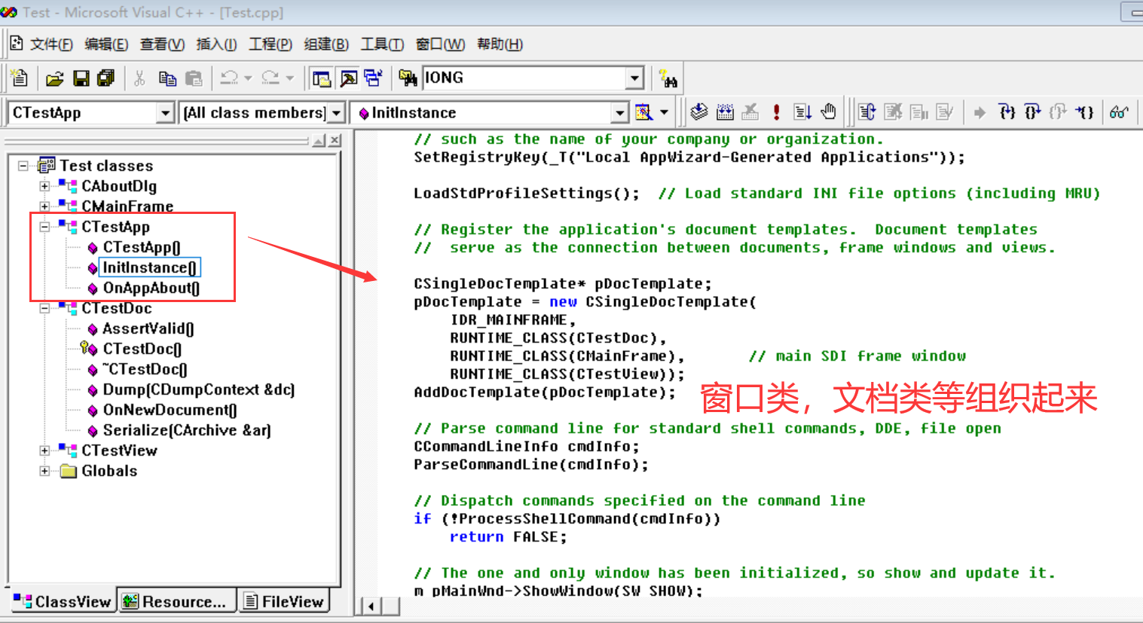Click the hand Insert/Remove Breakpoint icon

[x=828, y=112]
